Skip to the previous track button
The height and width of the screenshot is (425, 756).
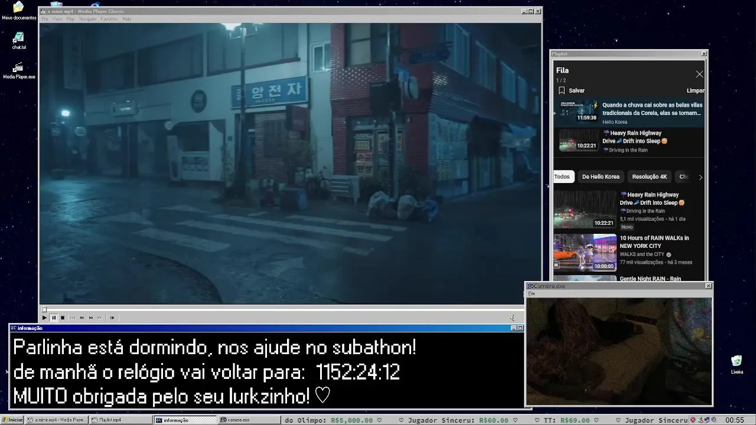pyautogui.click(x=73, y=318)
